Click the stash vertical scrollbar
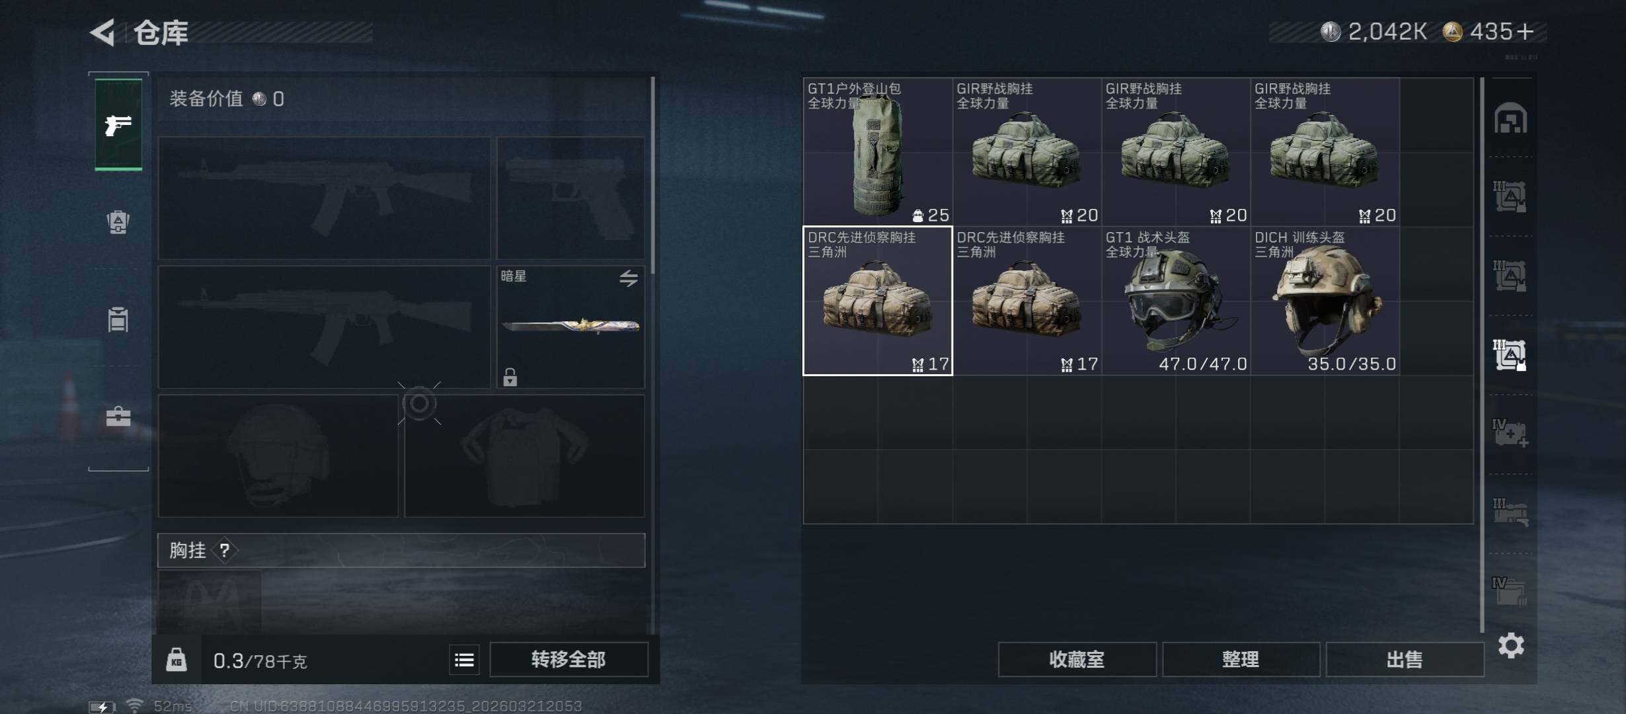The width and height of the screenshot is (1626, 714). tap(1483, 354)
